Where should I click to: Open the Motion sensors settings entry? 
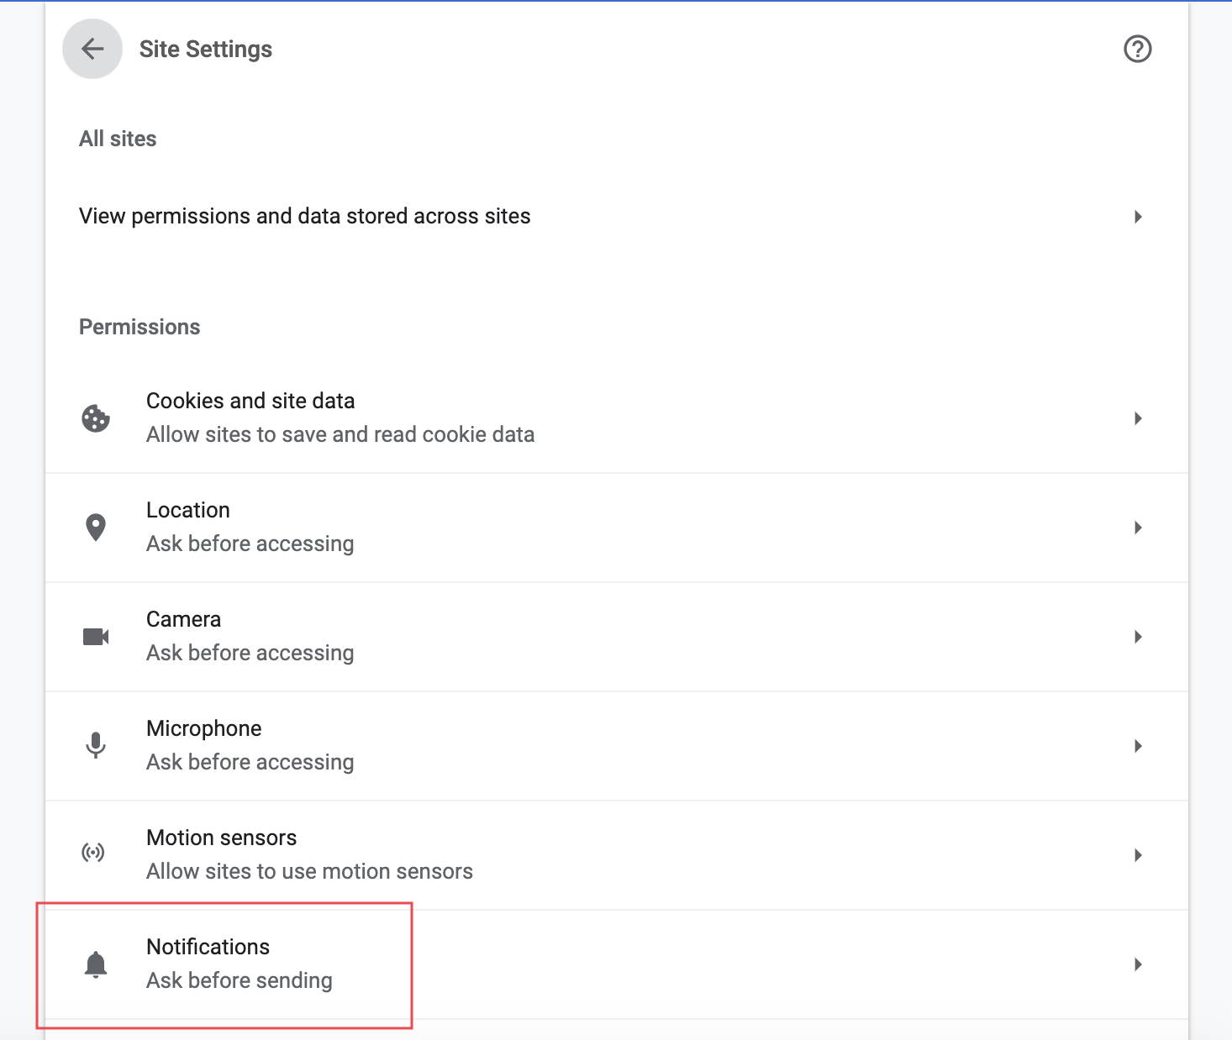(221, 838)
